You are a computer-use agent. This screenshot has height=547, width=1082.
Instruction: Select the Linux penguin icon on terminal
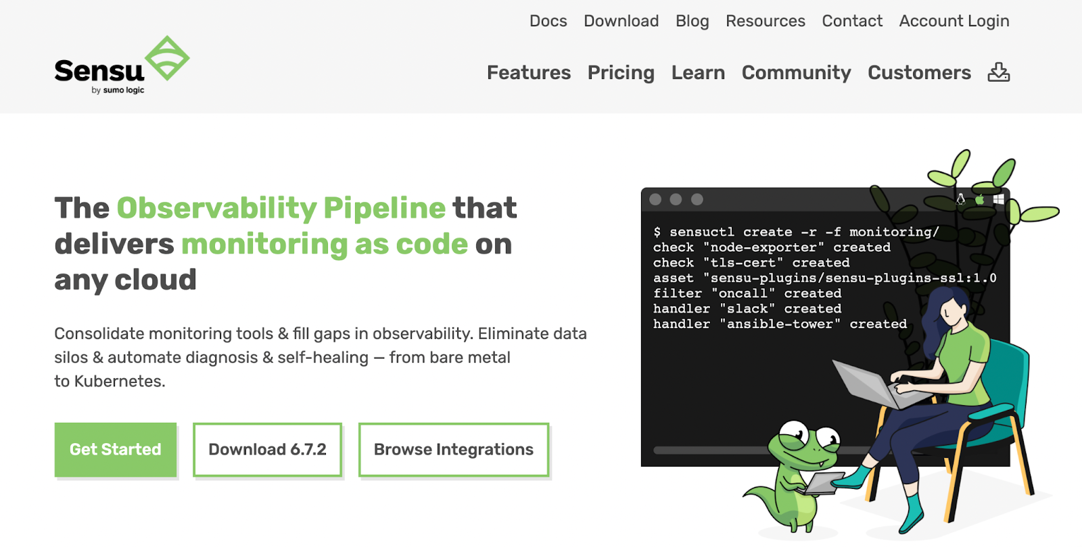[960, 199]
